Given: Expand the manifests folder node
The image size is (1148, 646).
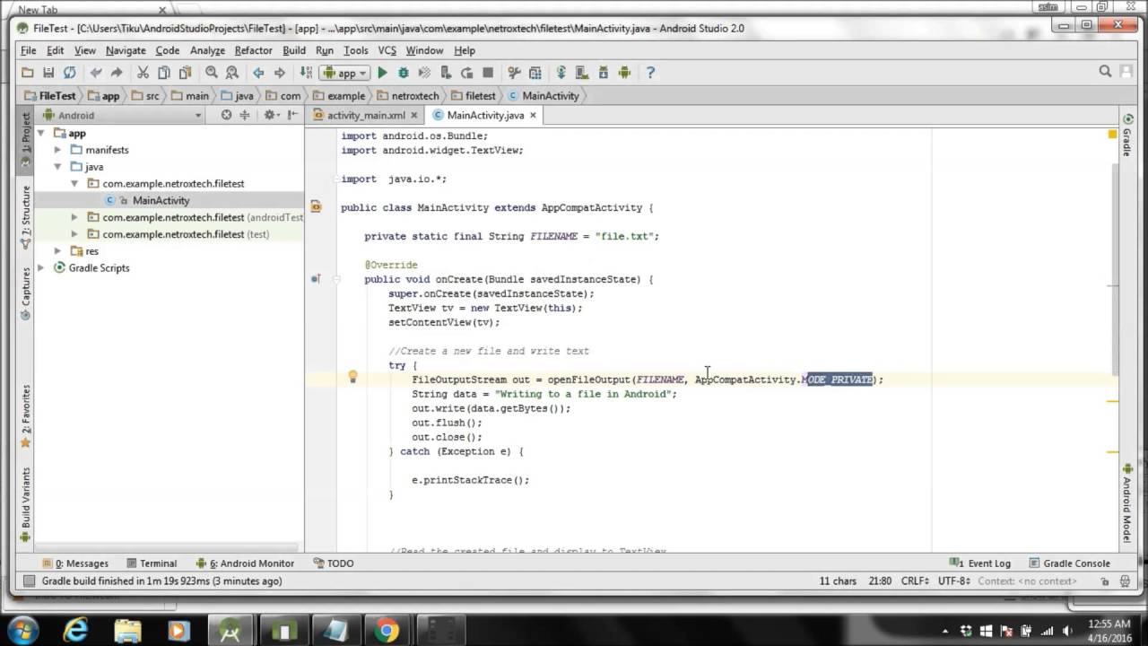Looking at the screenshot, I should pyautogui.click(x=58, y=150).
